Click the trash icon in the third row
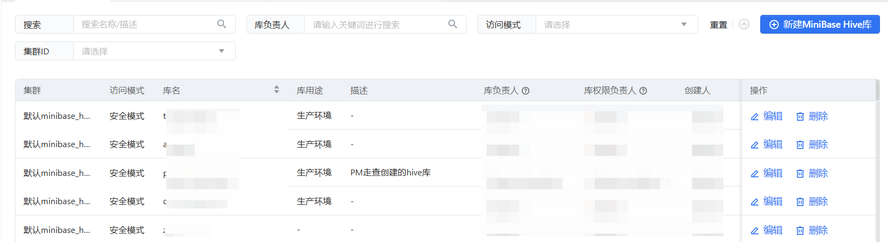The width and height of the screenshot is (888, 242). 800,174
